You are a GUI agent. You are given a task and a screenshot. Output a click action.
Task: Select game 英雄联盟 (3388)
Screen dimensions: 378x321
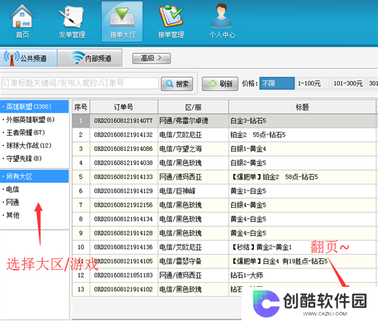coord(34,107)
